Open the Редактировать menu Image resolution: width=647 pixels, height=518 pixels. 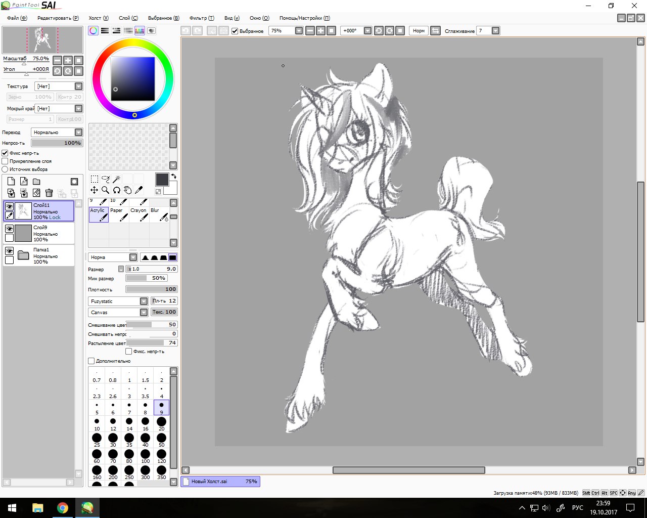[58, 18]
